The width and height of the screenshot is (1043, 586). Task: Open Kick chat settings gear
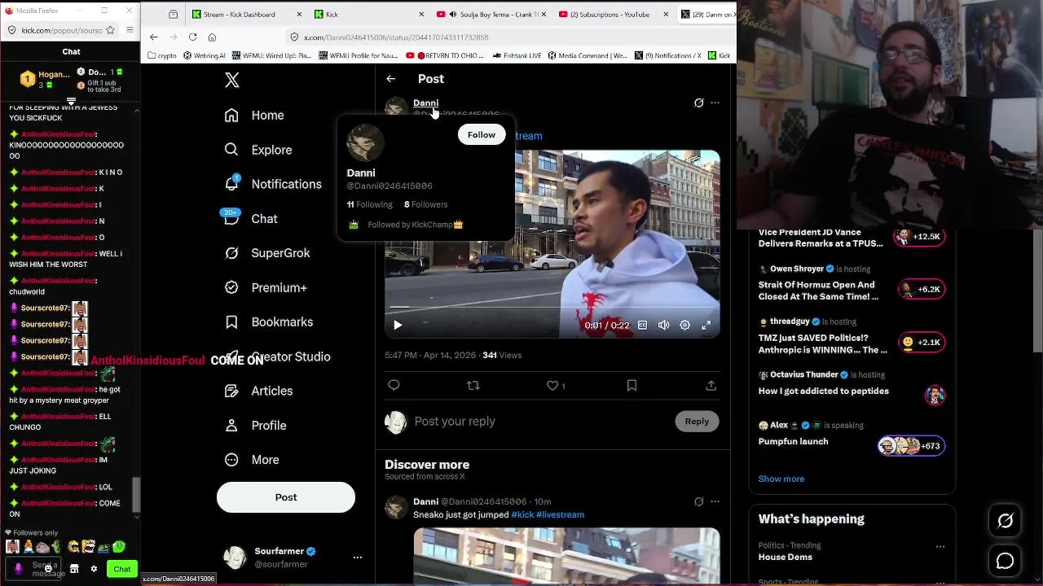pyautogui.click(x=94, y=569)
